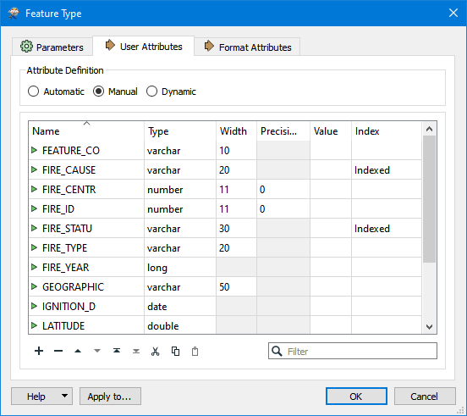Paste attribute using clipboard icon

(195, 352)
